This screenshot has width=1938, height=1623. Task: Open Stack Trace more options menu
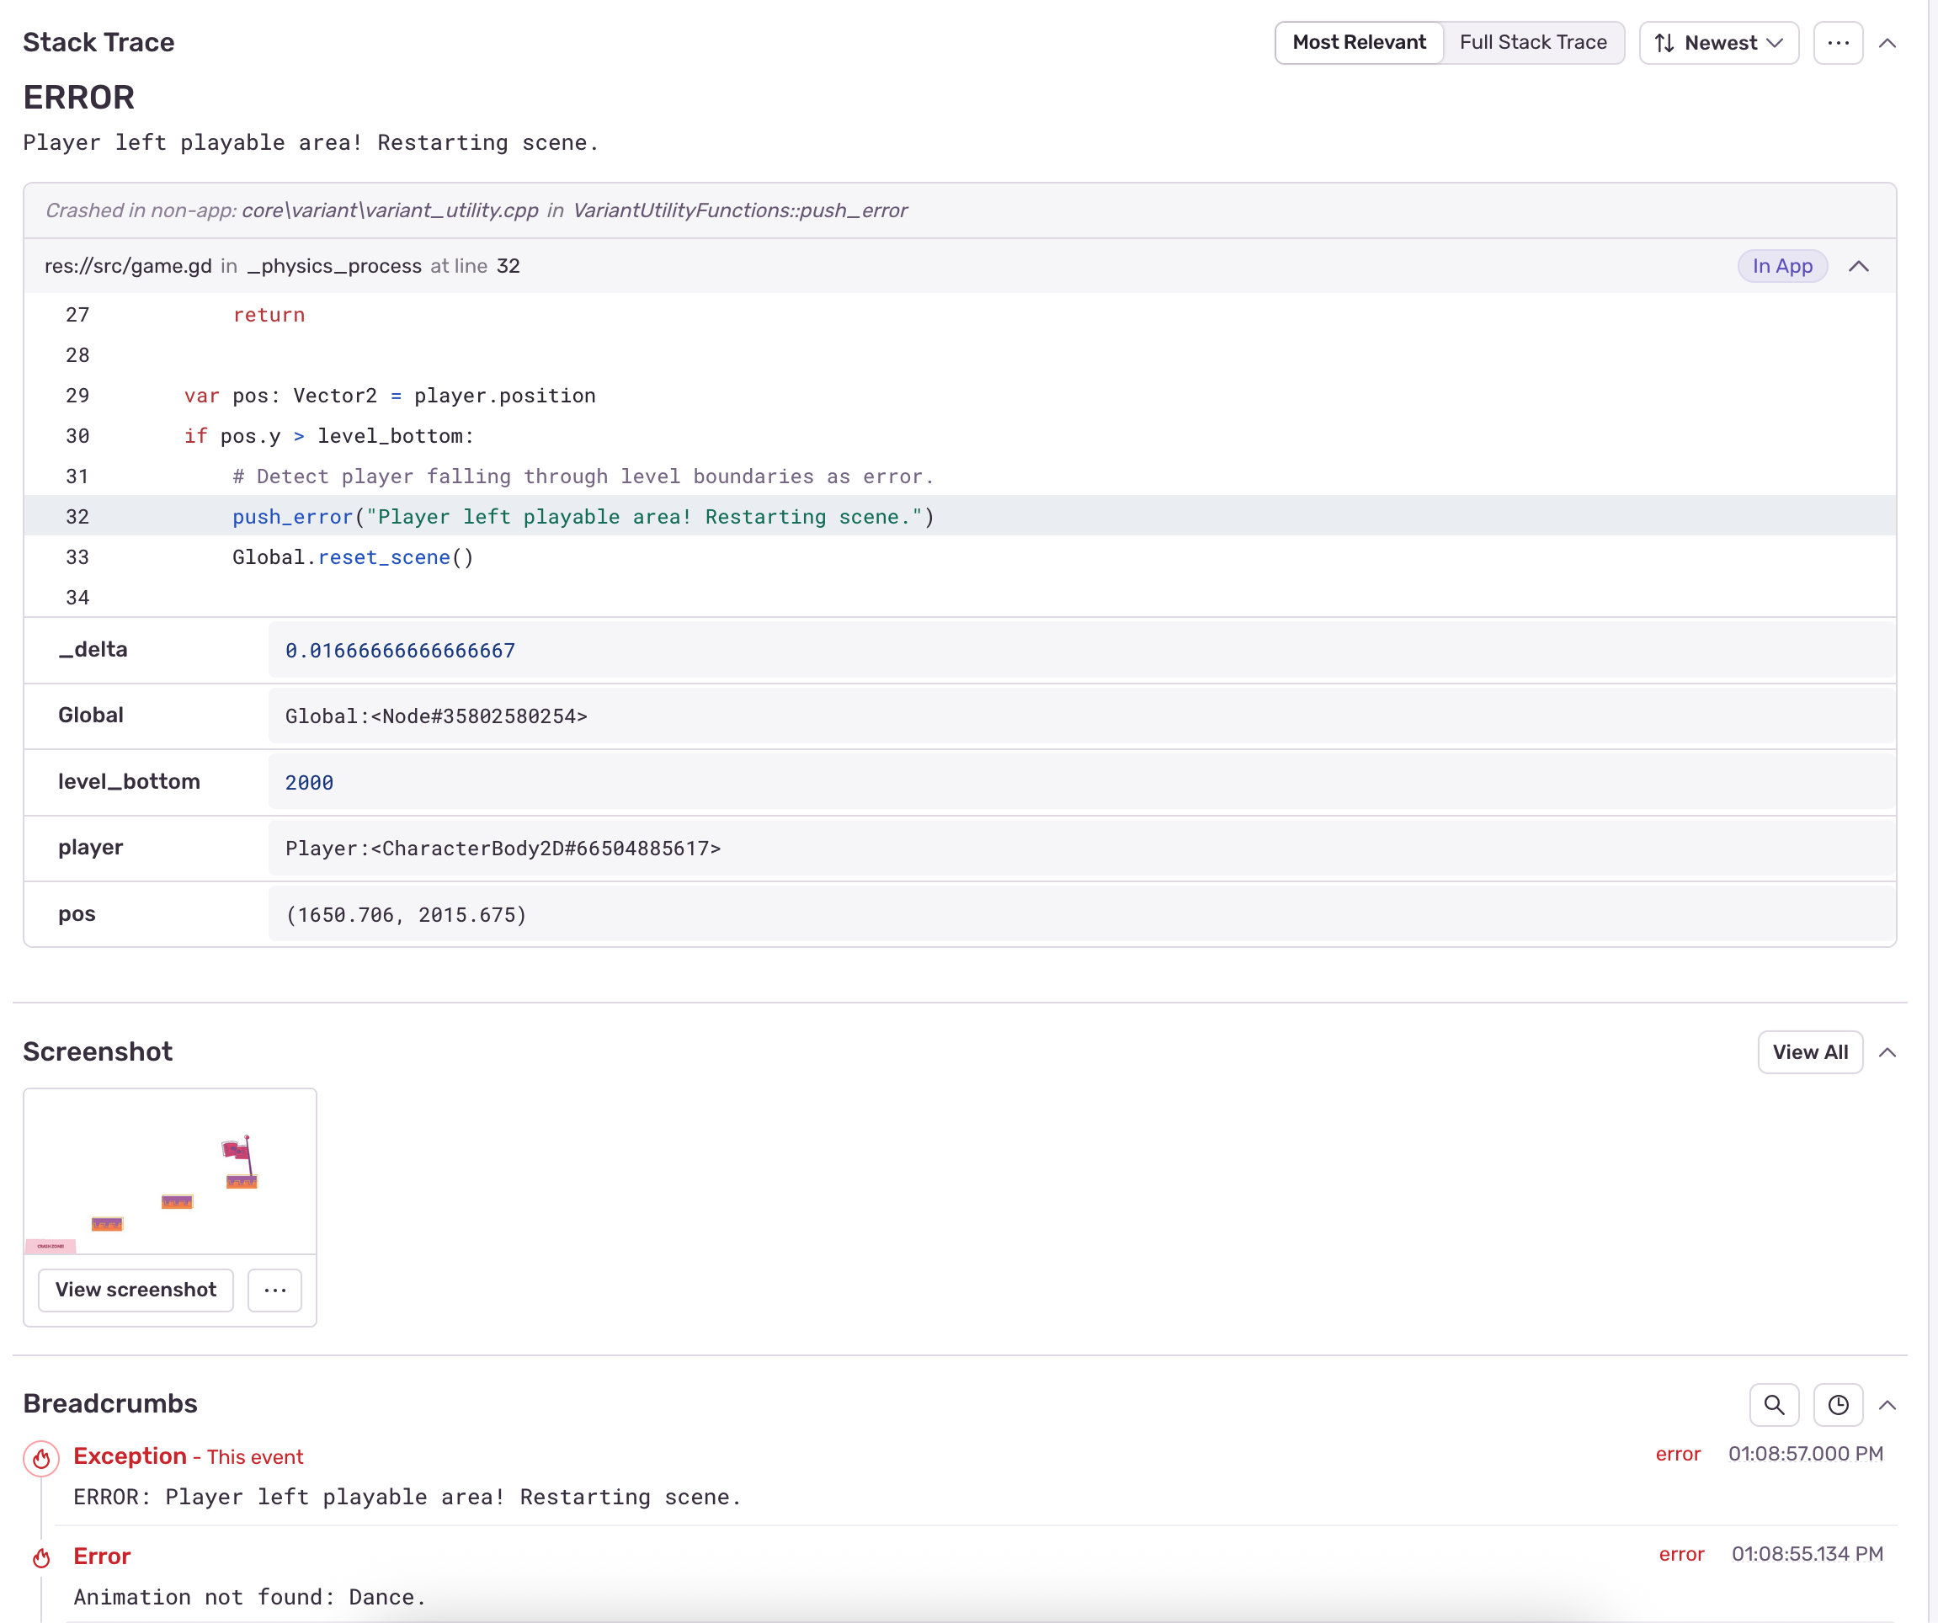tap(1838, 42)
